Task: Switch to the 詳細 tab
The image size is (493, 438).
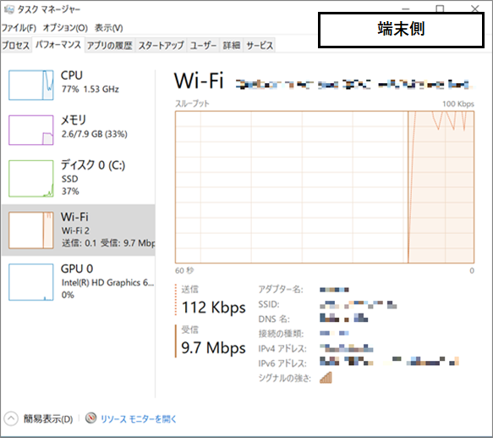Action: [232, 46]
